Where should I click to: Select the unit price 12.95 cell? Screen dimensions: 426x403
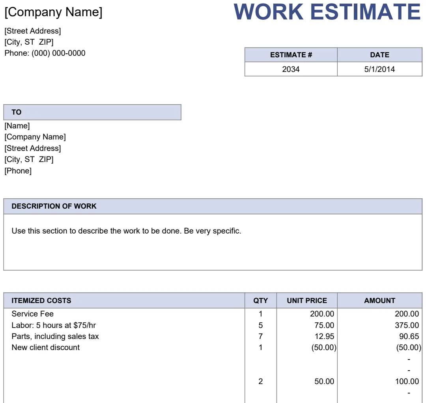(x=307, y=336)
